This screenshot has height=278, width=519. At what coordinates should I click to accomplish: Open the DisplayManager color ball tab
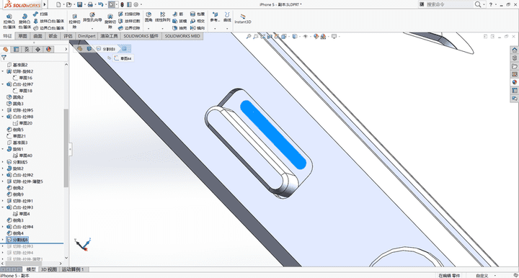(49, 49)
